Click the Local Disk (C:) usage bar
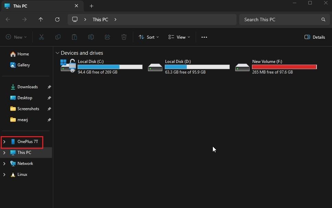 110,67
